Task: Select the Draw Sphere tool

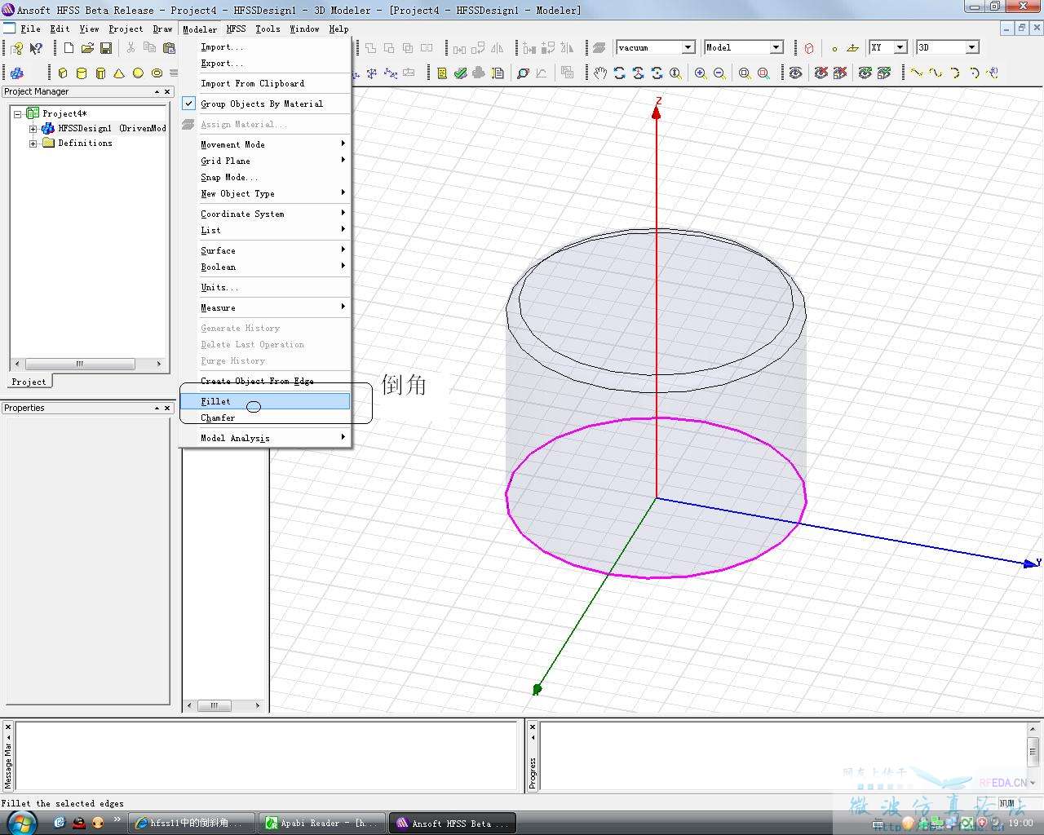Action: pos(138,73)
